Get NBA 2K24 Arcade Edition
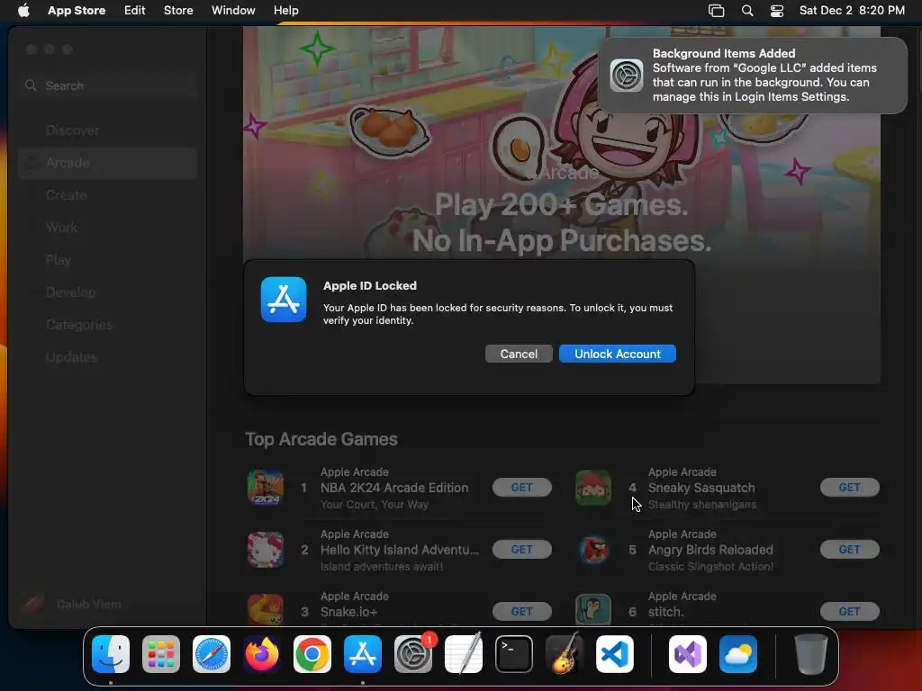The height and width of the screenshot is (691, 922). (x=521, y=487)
